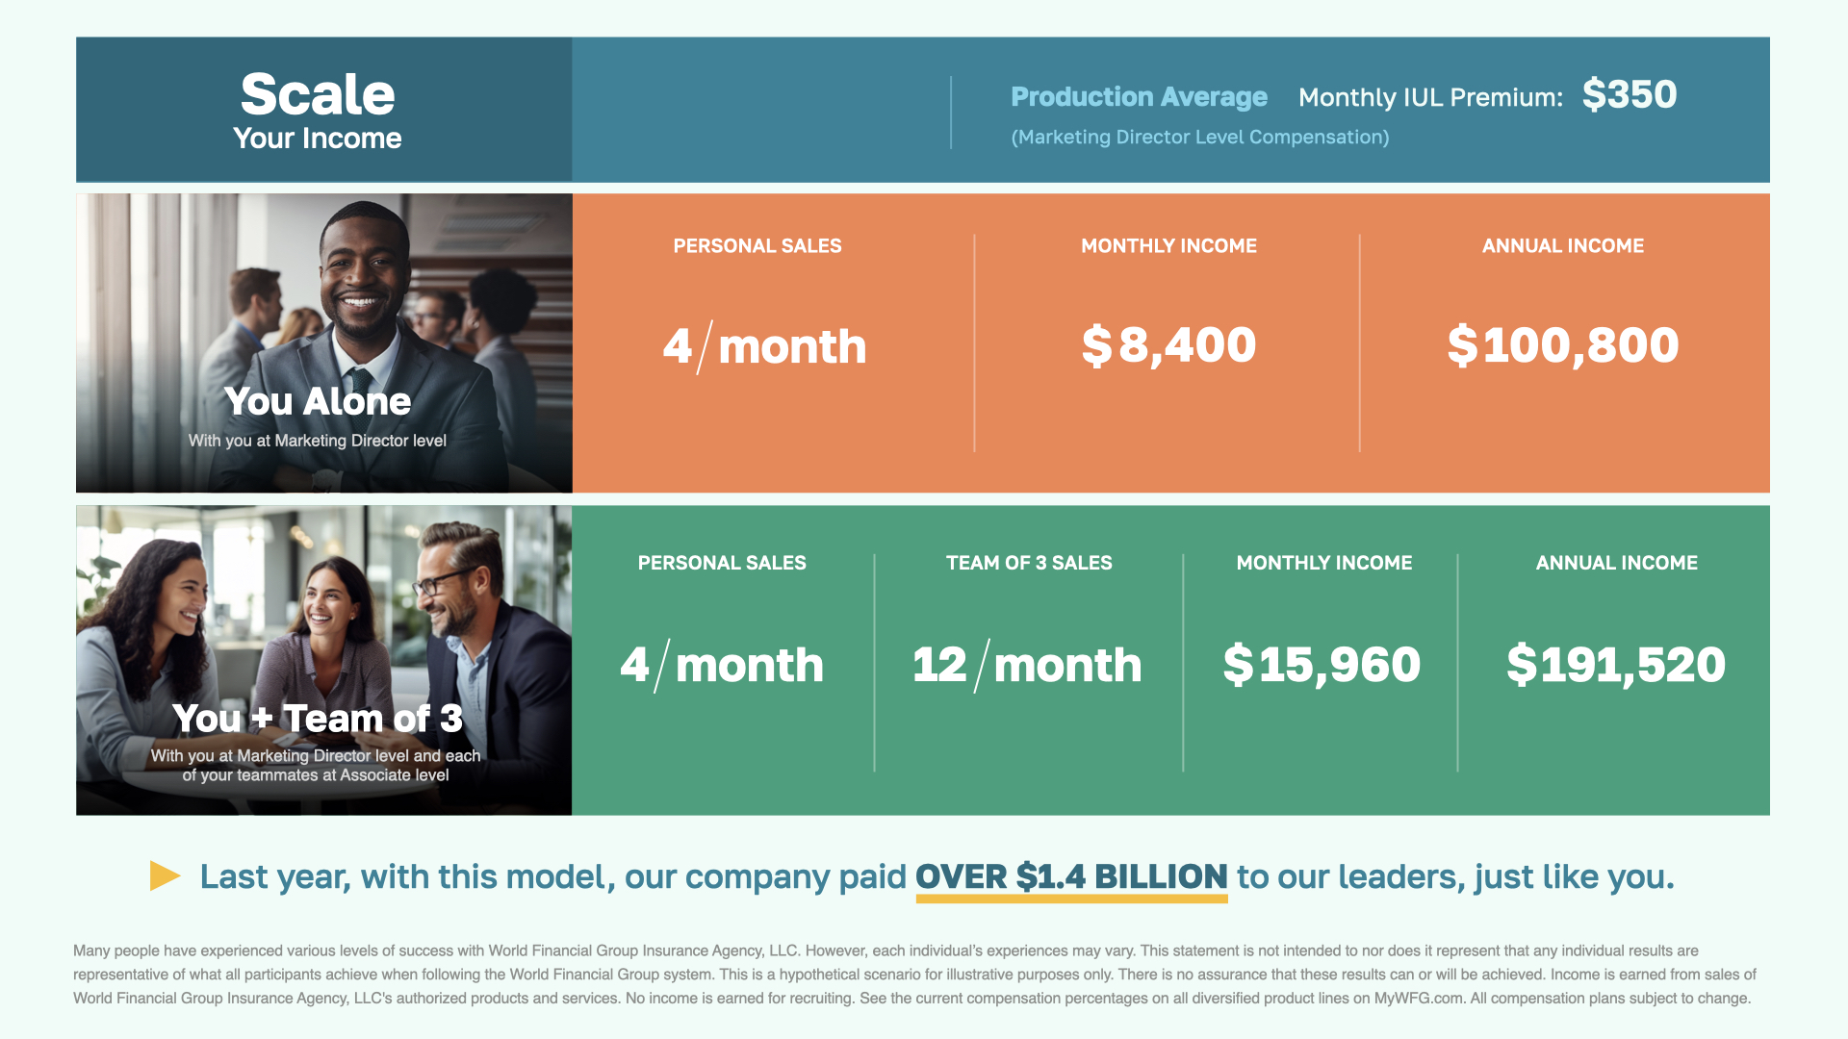Click the Annual Income header in green row
This screenshot has height=1039, width=1848.
tap(1616, 563)
